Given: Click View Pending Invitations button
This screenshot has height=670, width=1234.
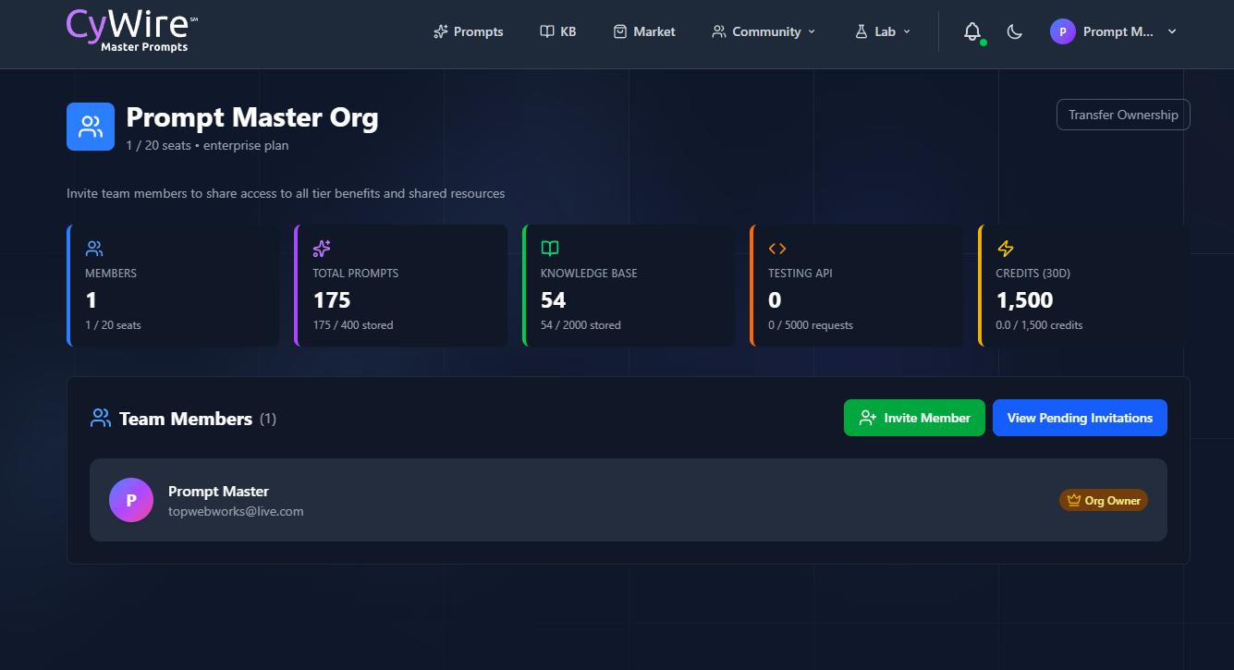Looking at the screenshot, I should (x=1080, y=418).
